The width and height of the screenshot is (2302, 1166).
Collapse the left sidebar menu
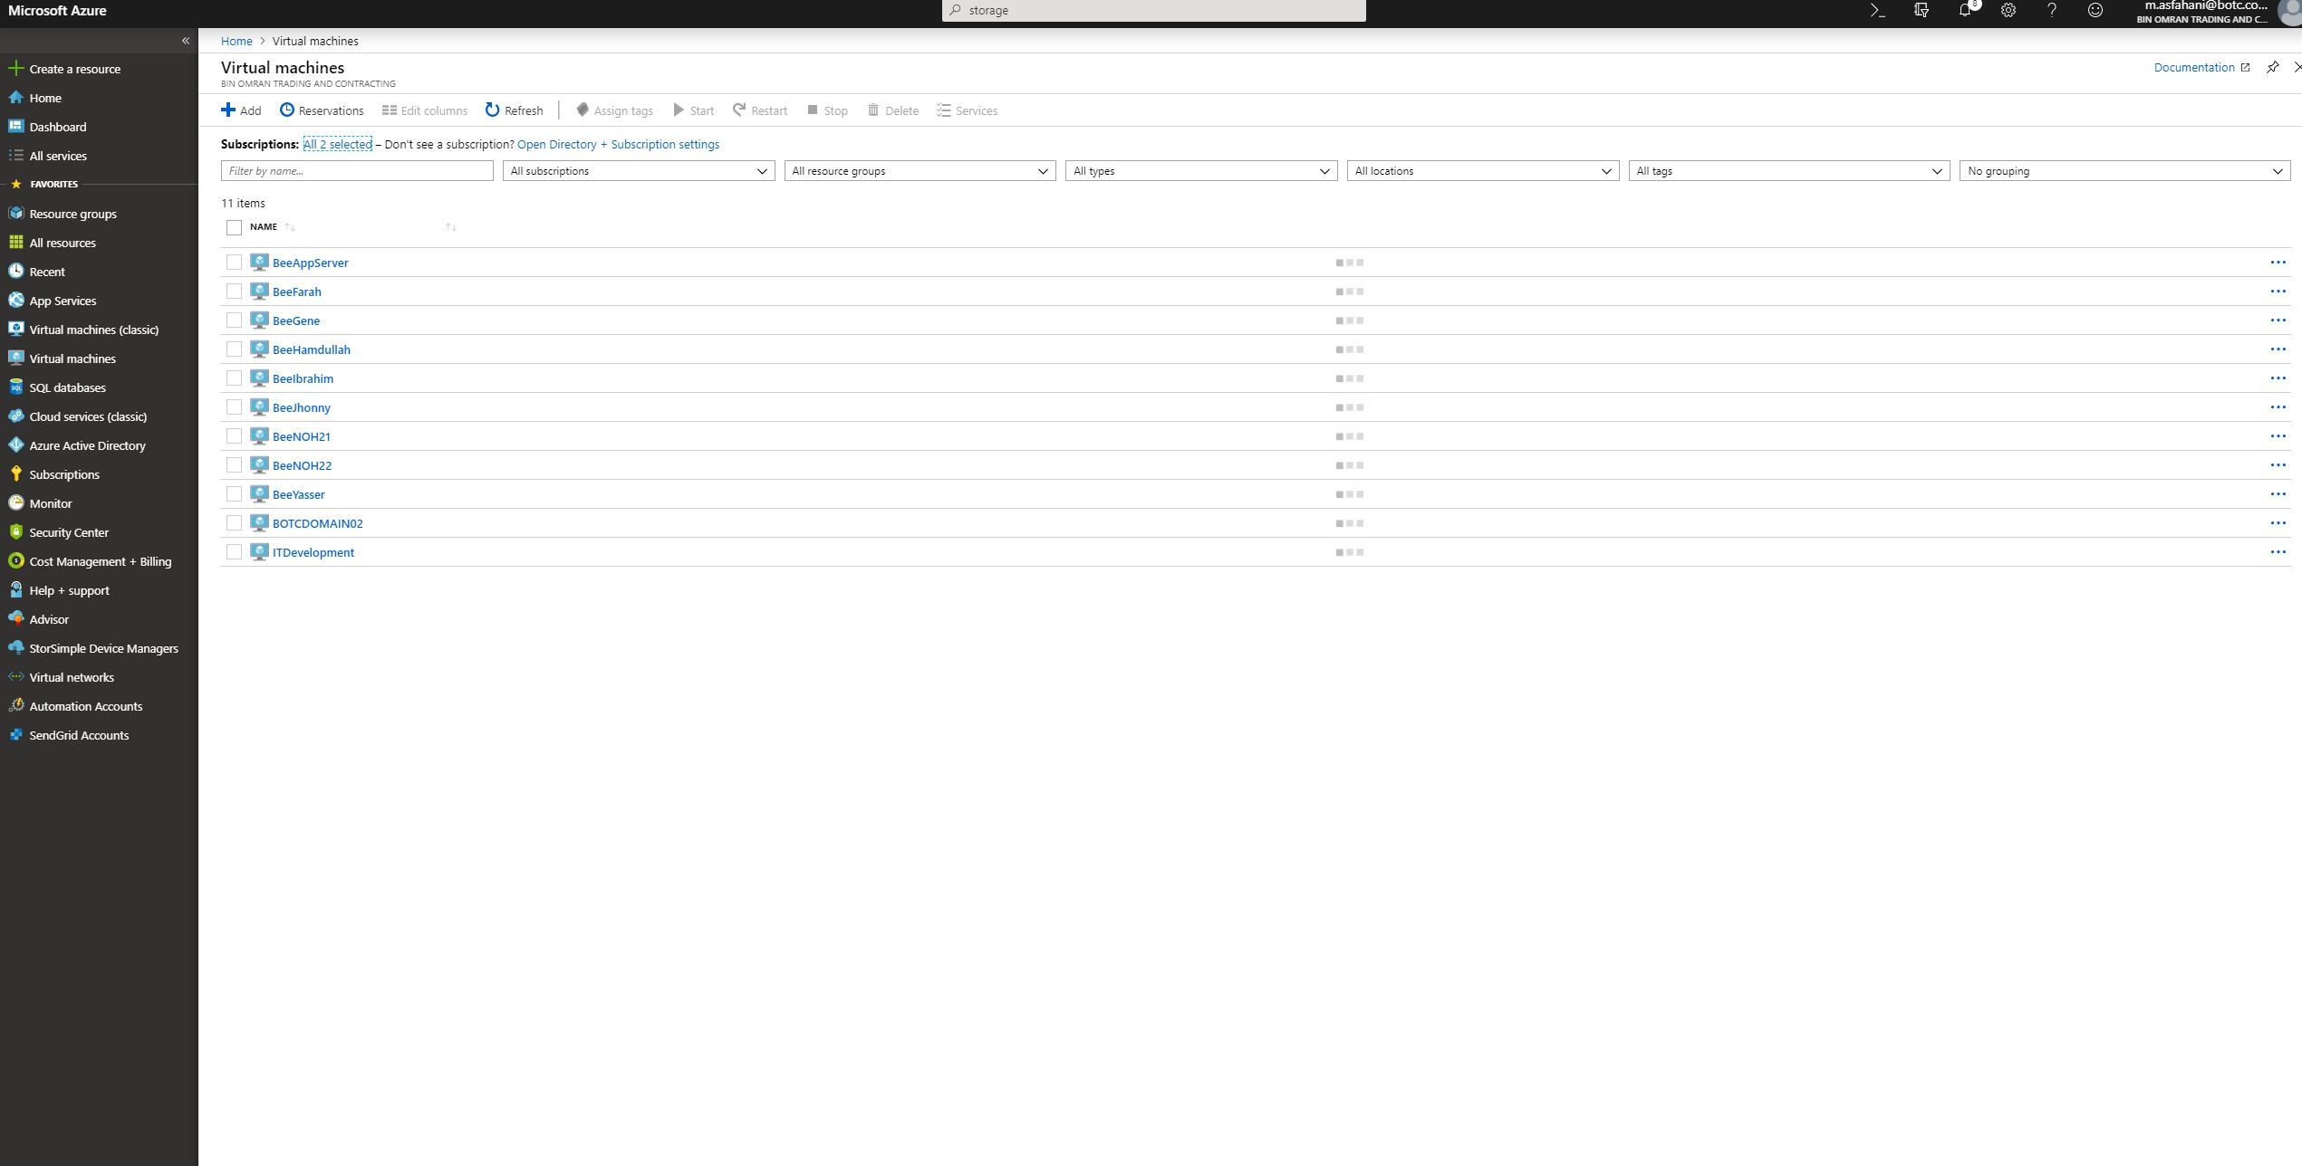tap(185, 41)
